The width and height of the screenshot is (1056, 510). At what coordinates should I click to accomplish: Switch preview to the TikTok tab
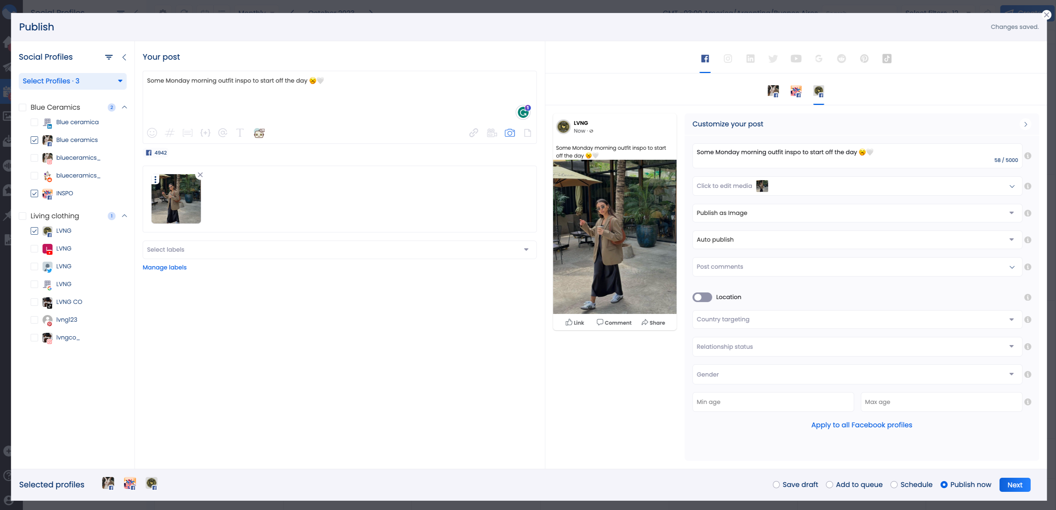887,59
